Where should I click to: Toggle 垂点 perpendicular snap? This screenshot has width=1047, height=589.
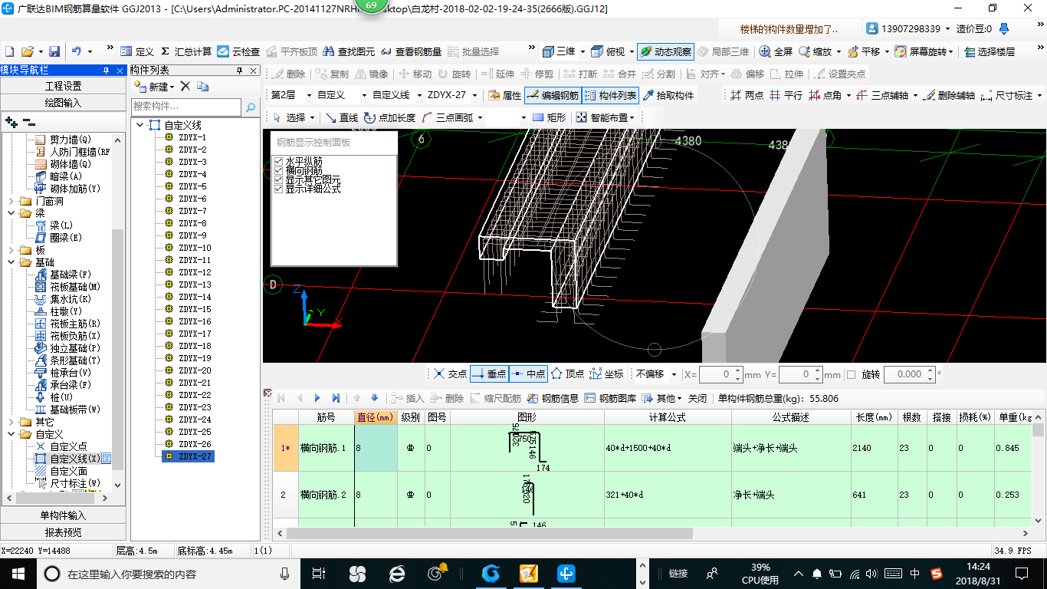pos(489,373)
